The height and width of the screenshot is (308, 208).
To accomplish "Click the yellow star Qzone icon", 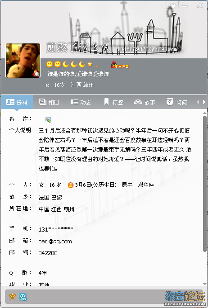I will coord(12,296).
